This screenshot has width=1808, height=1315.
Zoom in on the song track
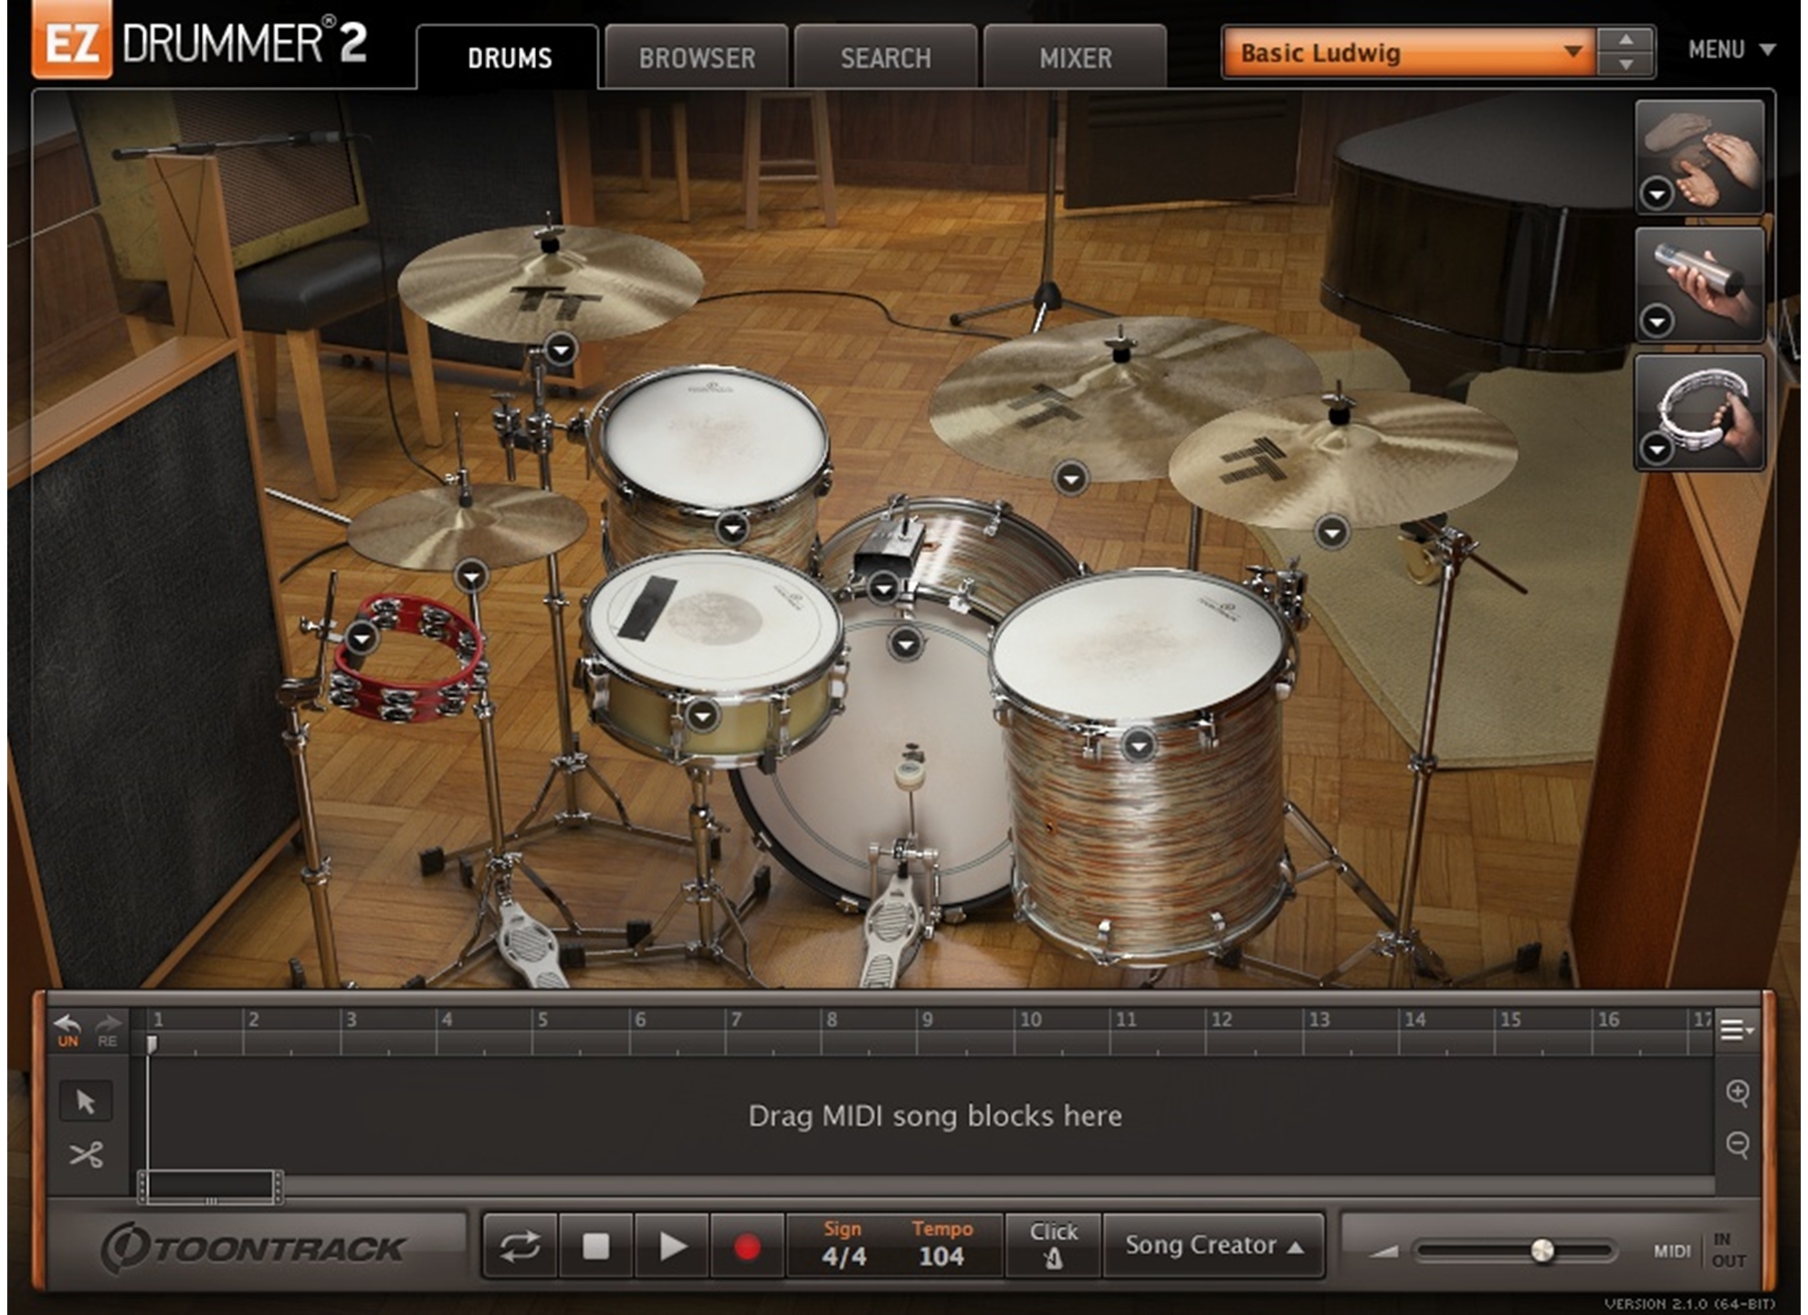pyautogui.click(x=1738, y=1093)
